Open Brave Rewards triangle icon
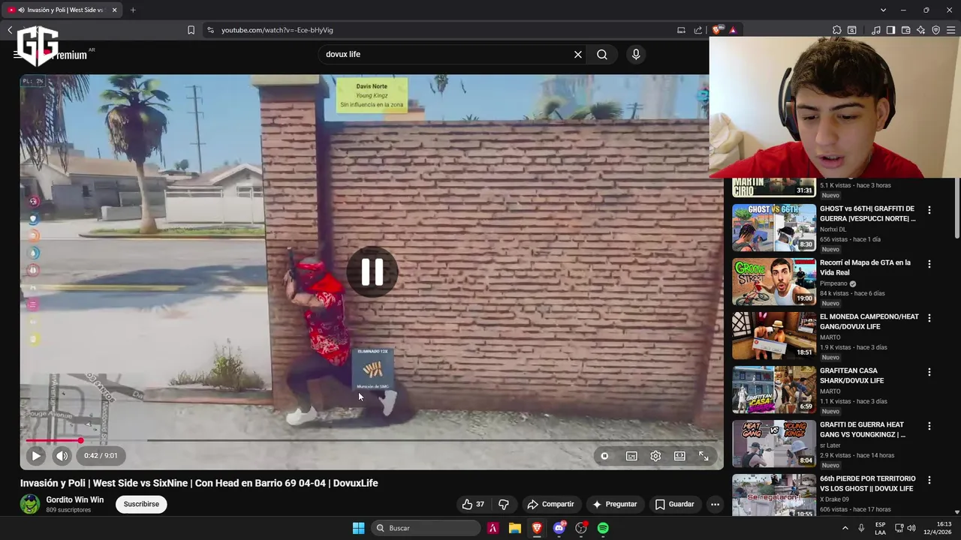The image size is (961, 540). coord(733,30)
